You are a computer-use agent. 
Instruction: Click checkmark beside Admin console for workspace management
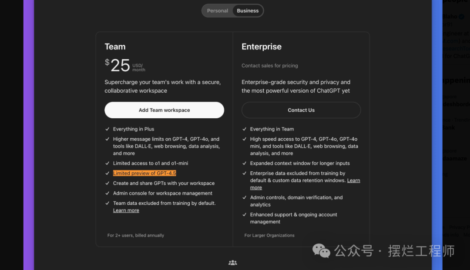[x=107, y=193]
